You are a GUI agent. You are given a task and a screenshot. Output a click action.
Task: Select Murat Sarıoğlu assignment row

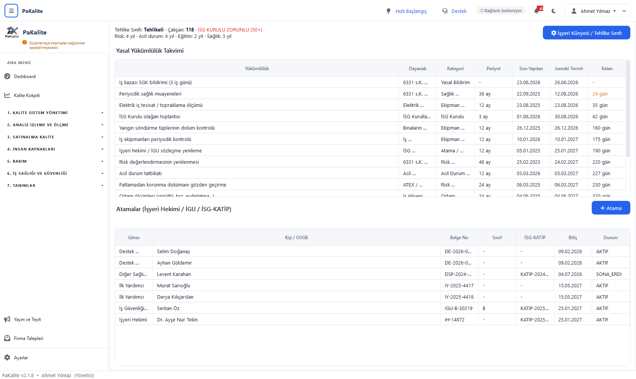coord(373,285)
